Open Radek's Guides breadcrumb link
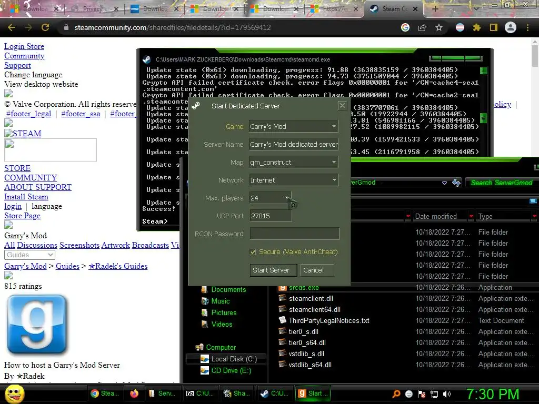The image size is (539, 404). coord(118,266)
